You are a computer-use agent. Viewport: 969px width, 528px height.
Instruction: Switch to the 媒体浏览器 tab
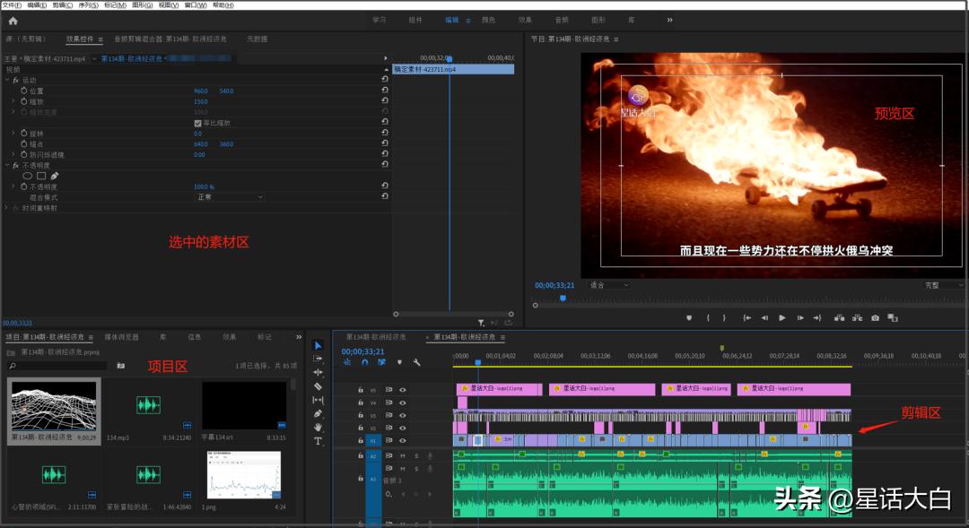click(x=121, y=337)
